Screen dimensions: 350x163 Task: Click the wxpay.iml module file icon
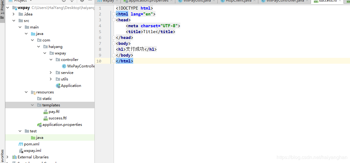(21, 151)
